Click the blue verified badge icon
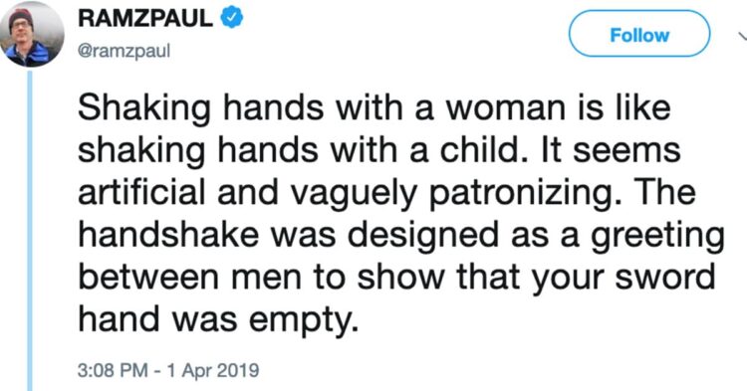Viewport: 747px width, 391px height. [x=231, y=18]
